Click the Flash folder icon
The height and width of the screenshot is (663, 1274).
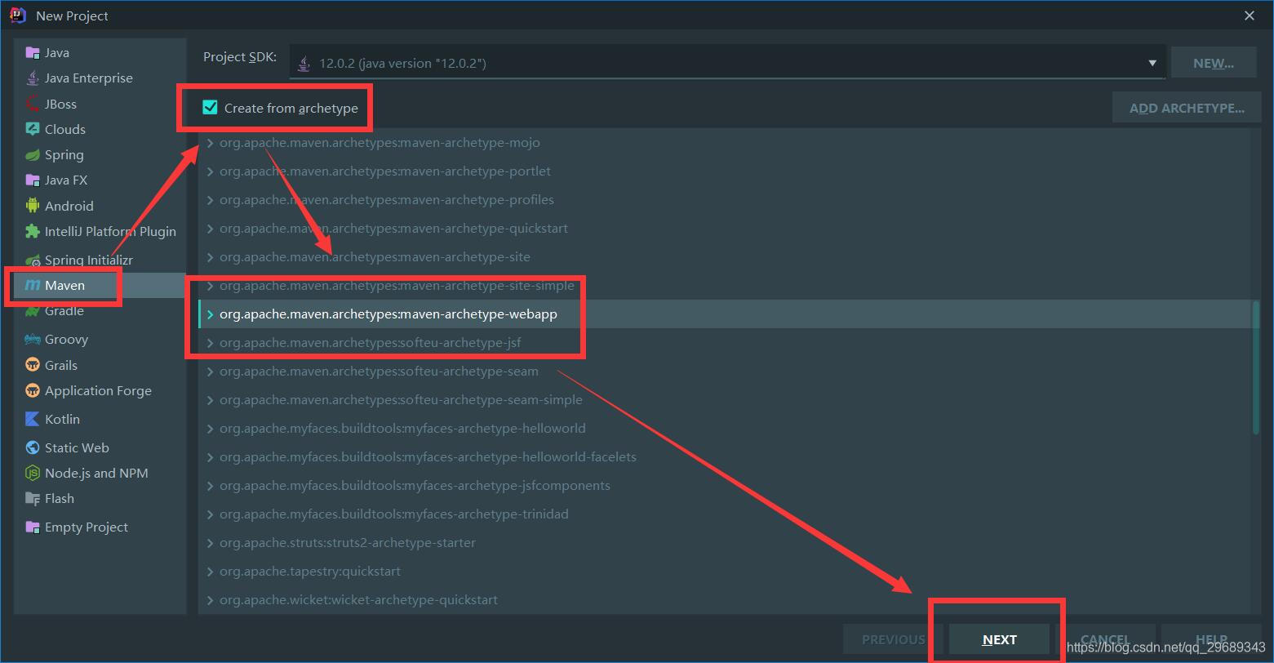tap(33, 498)
